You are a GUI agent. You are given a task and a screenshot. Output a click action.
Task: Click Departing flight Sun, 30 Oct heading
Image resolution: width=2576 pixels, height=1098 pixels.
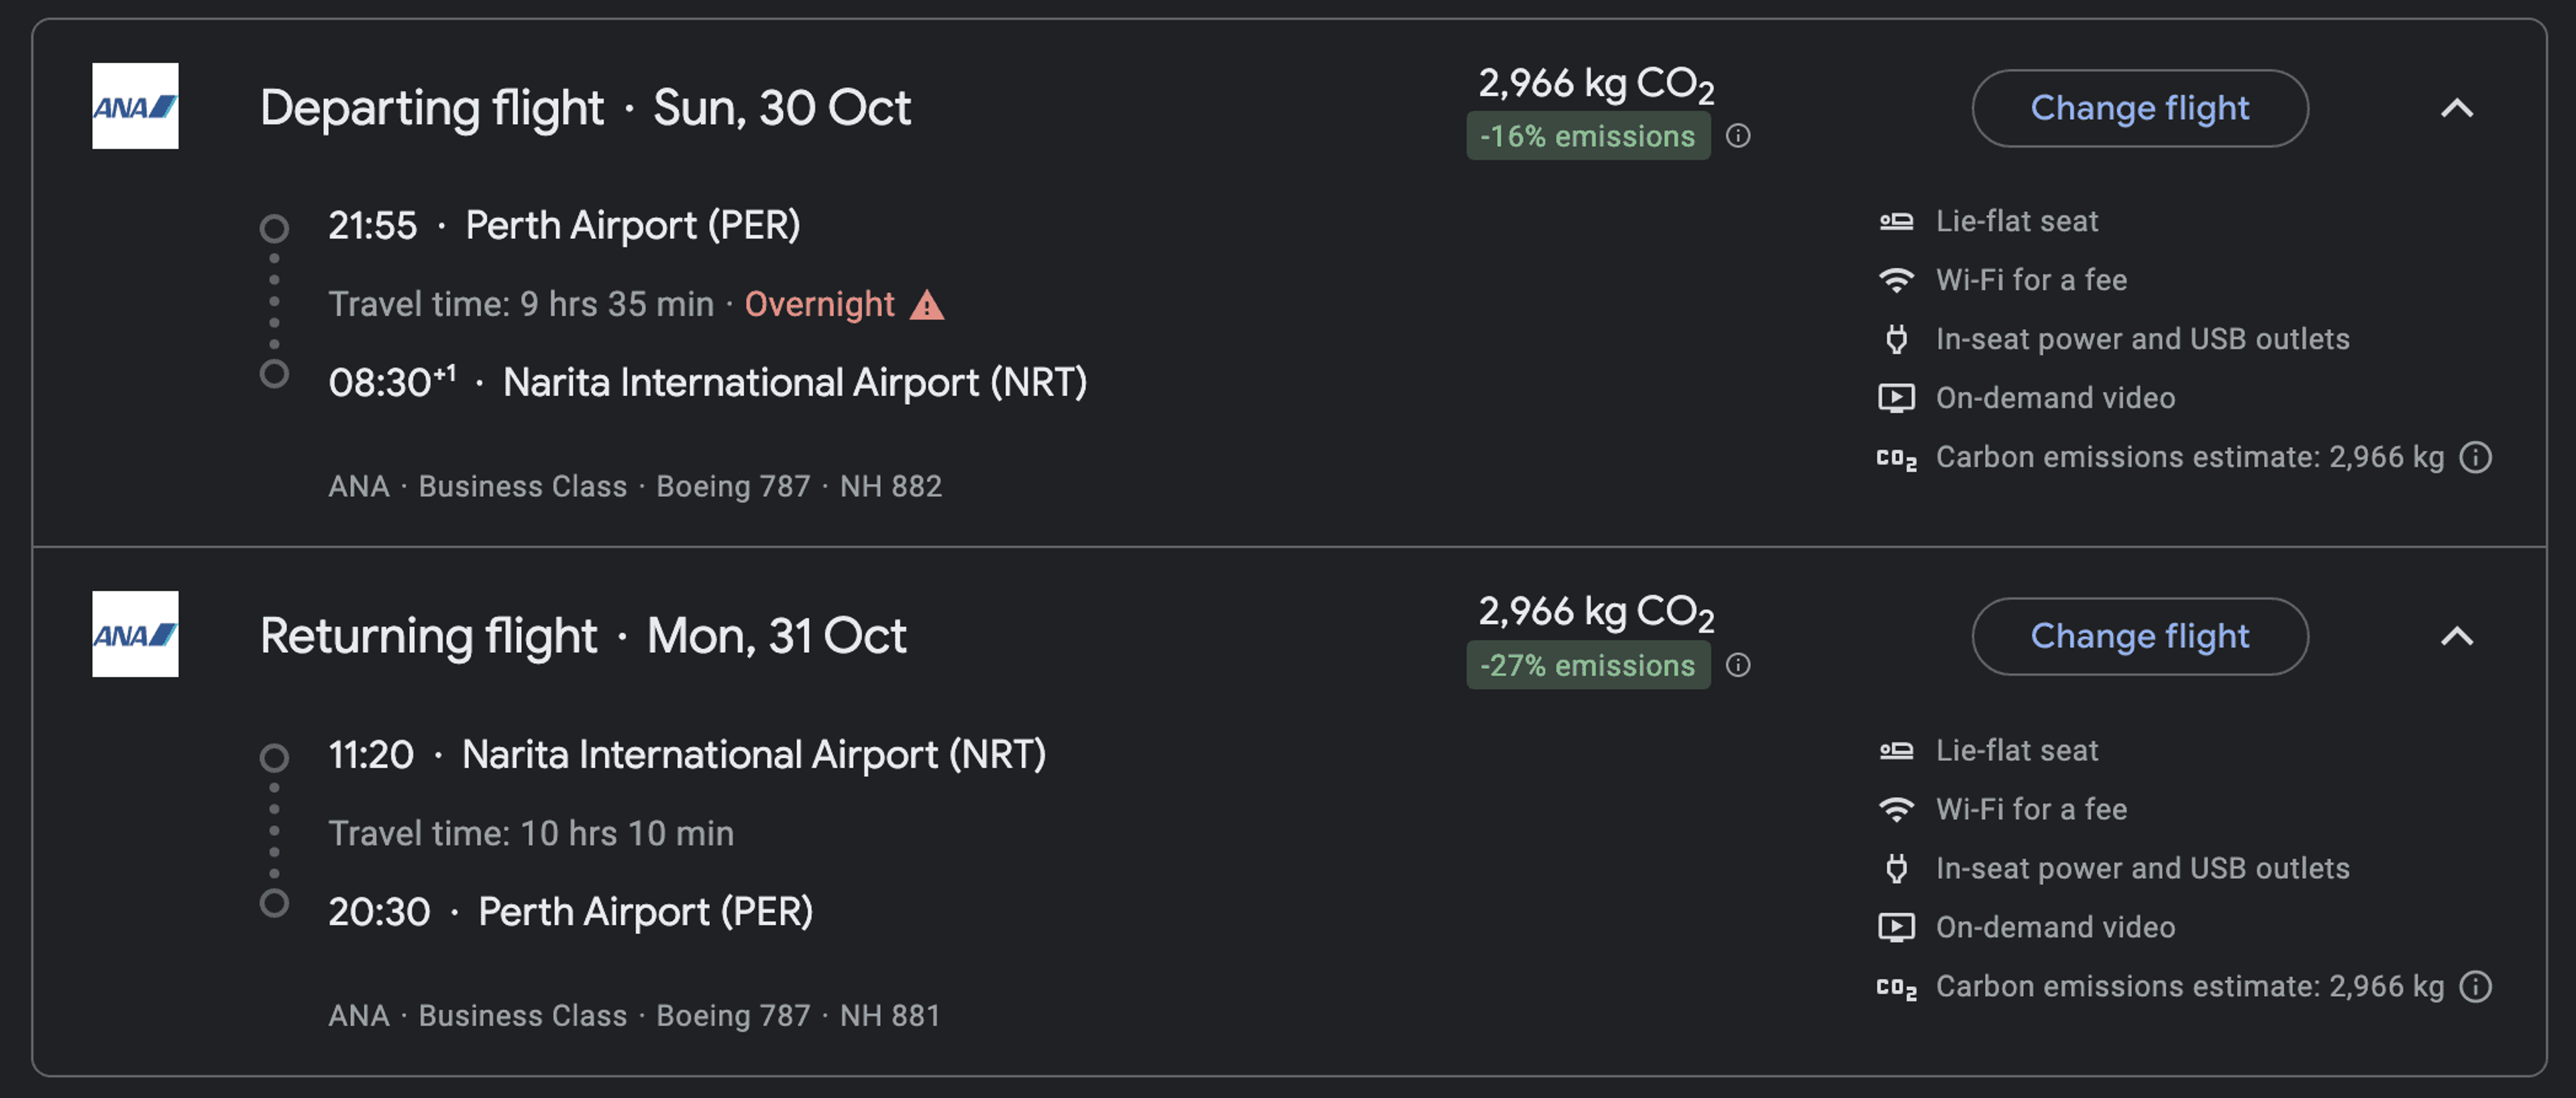click(x=585, y=108)
